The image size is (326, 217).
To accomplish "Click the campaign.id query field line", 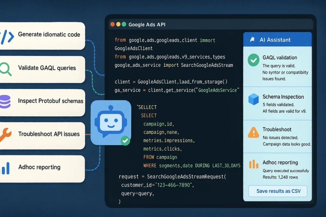I will (159, 124).
